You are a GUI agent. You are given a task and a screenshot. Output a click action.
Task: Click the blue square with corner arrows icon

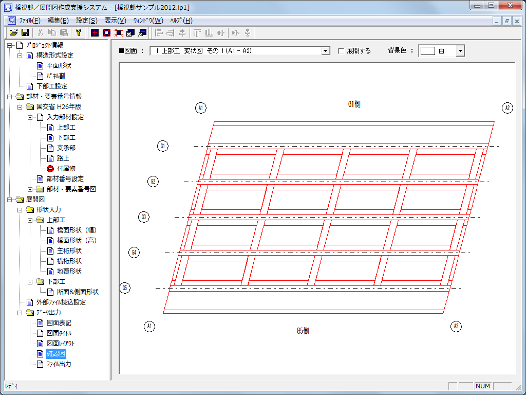pyautogui.click(x=118, y=33)
